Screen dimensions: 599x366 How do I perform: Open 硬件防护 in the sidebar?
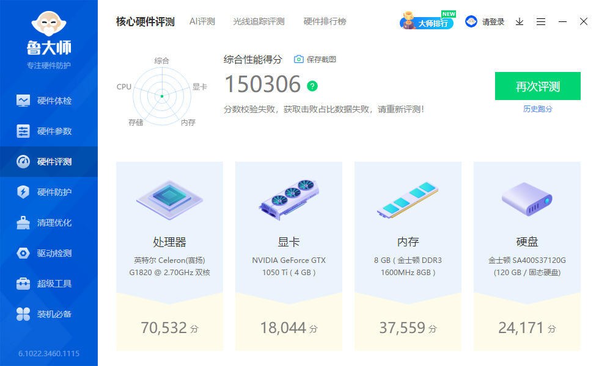[x=49, y=192]
